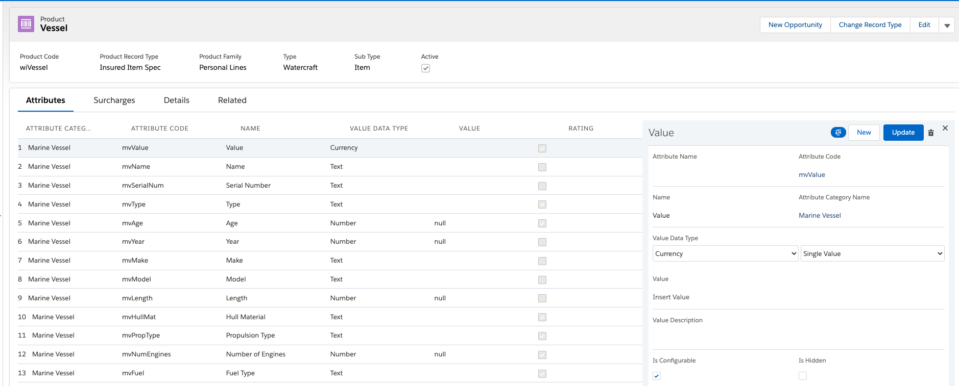Click Change Record Type button
Screen dimensions: 959x386
point(870,25)
